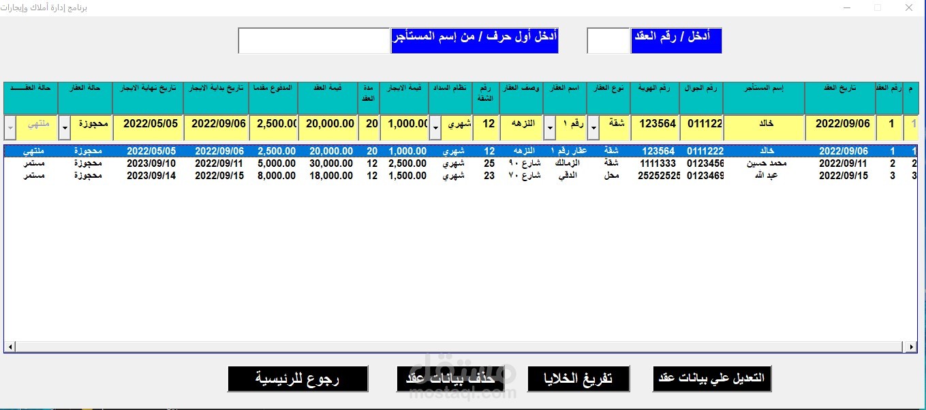
Task: Click the إسم المستأجر column header
Action: tap(763, 98)
